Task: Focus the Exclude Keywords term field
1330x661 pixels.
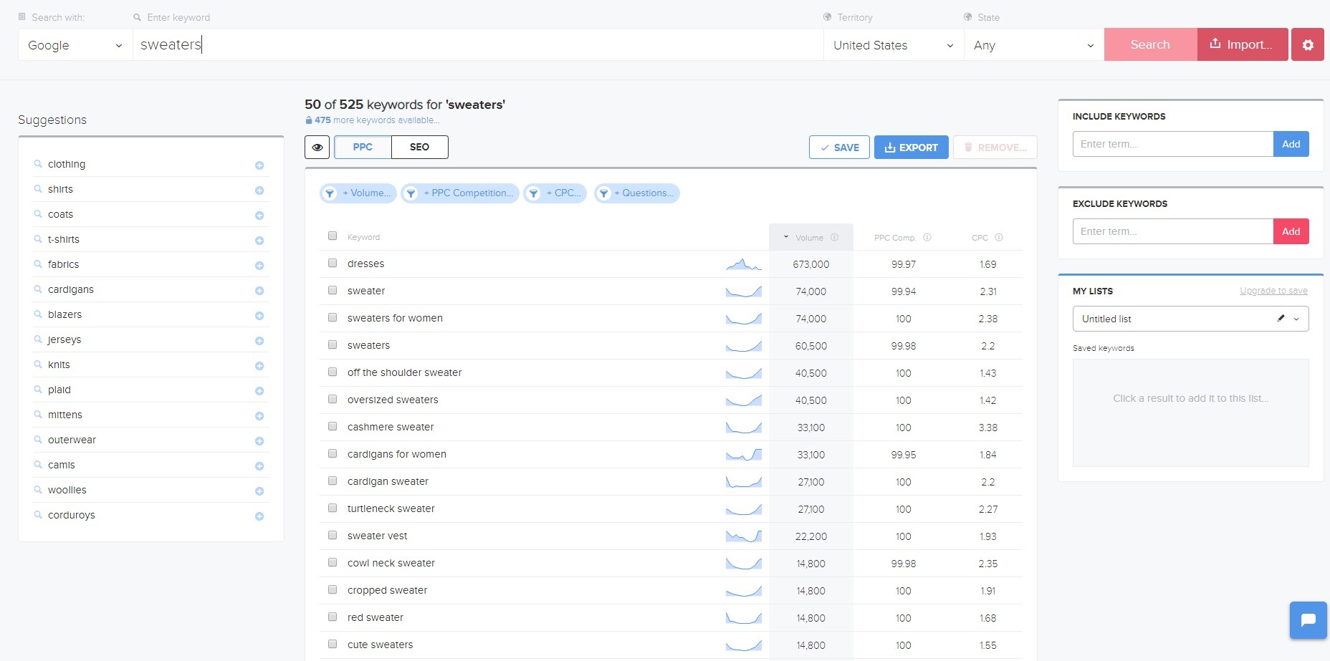Action: (x=1173, y=231)
